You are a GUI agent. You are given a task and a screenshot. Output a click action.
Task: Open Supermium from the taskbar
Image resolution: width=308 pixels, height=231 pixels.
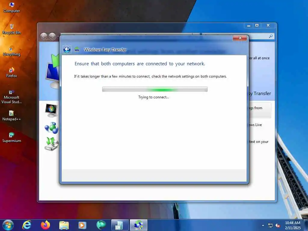pos(101,225)
